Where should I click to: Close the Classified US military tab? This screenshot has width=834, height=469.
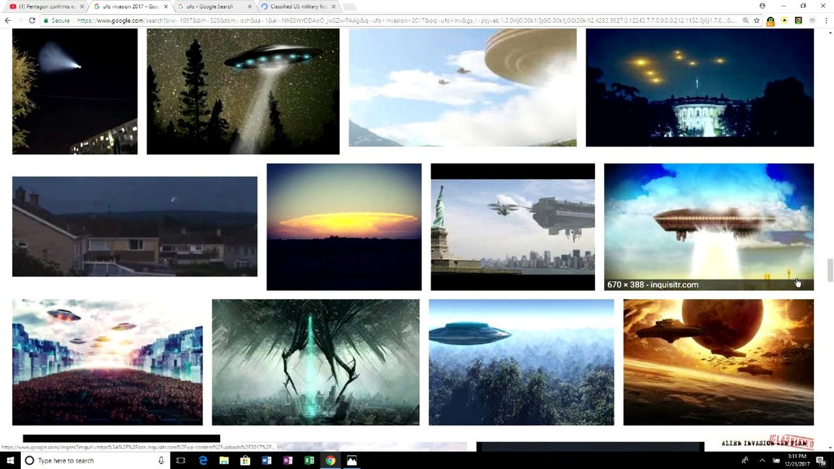point(334,7)
